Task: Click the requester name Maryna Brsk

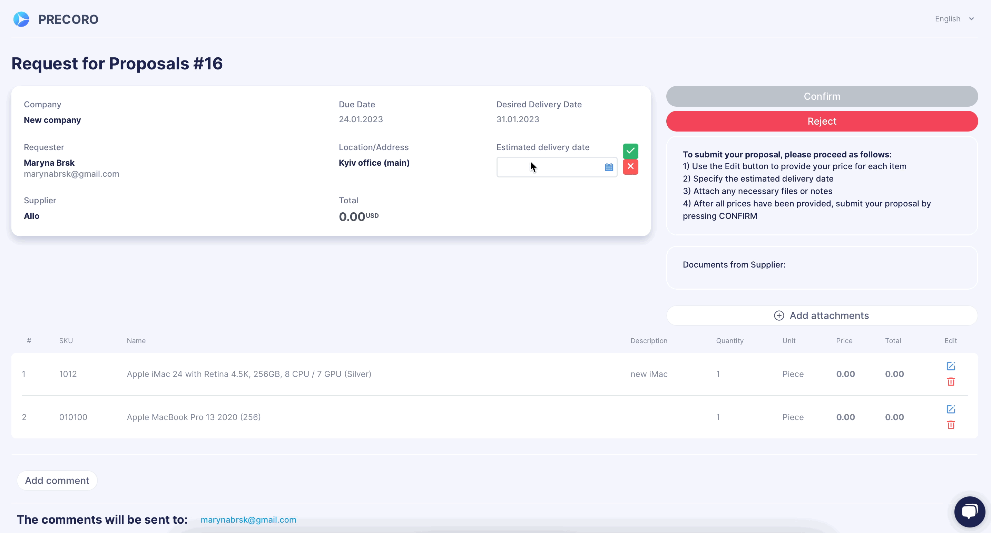Action: pyautogui.click(x=49, y=163)
